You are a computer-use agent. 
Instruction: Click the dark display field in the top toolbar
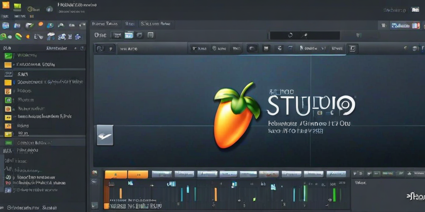click(x=305, y=36)
